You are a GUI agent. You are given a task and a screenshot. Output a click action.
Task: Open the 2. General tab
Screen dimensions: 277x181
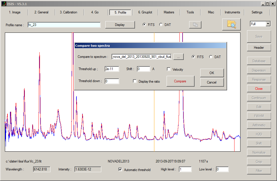point(41,12)
